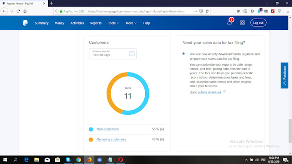Open the Past 30 days date selector
Viewport: 292px width, 164px height.
coord(113,54)
